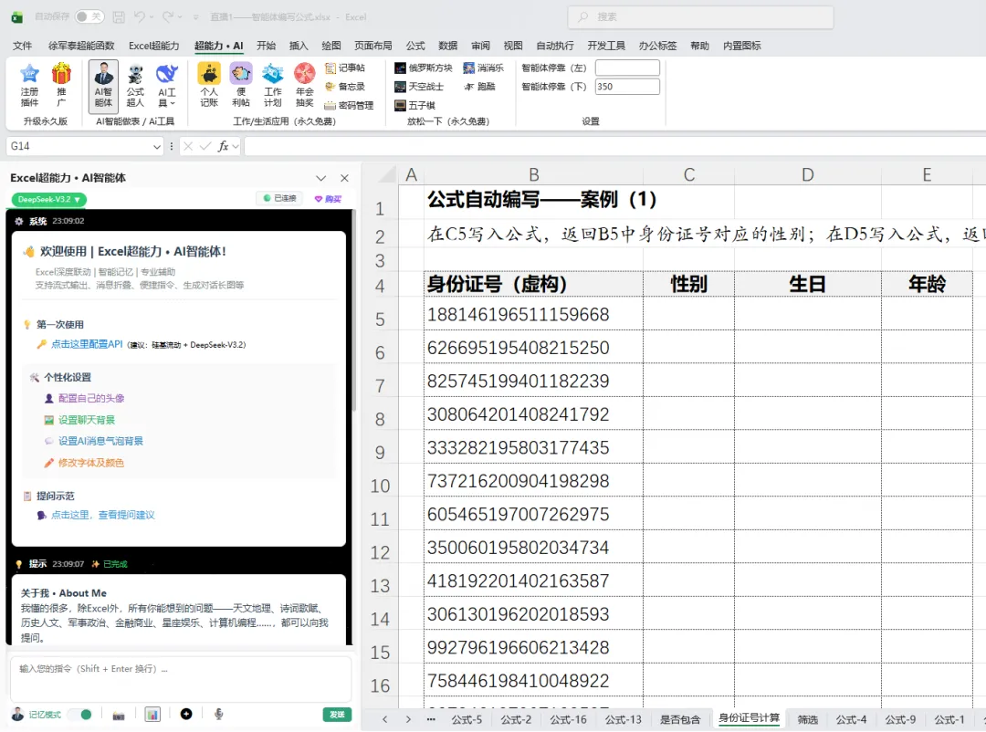The image size is (986, 732).
Task: Toggle the 自动保存 AutoSave switch
Action: 89,17
